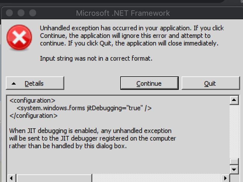Image resolution: width=243 pixels, height=182 pixels.
Task: Click the vertical scrollbar thumb
Action: pyautogui.click(x=234, y=161)
